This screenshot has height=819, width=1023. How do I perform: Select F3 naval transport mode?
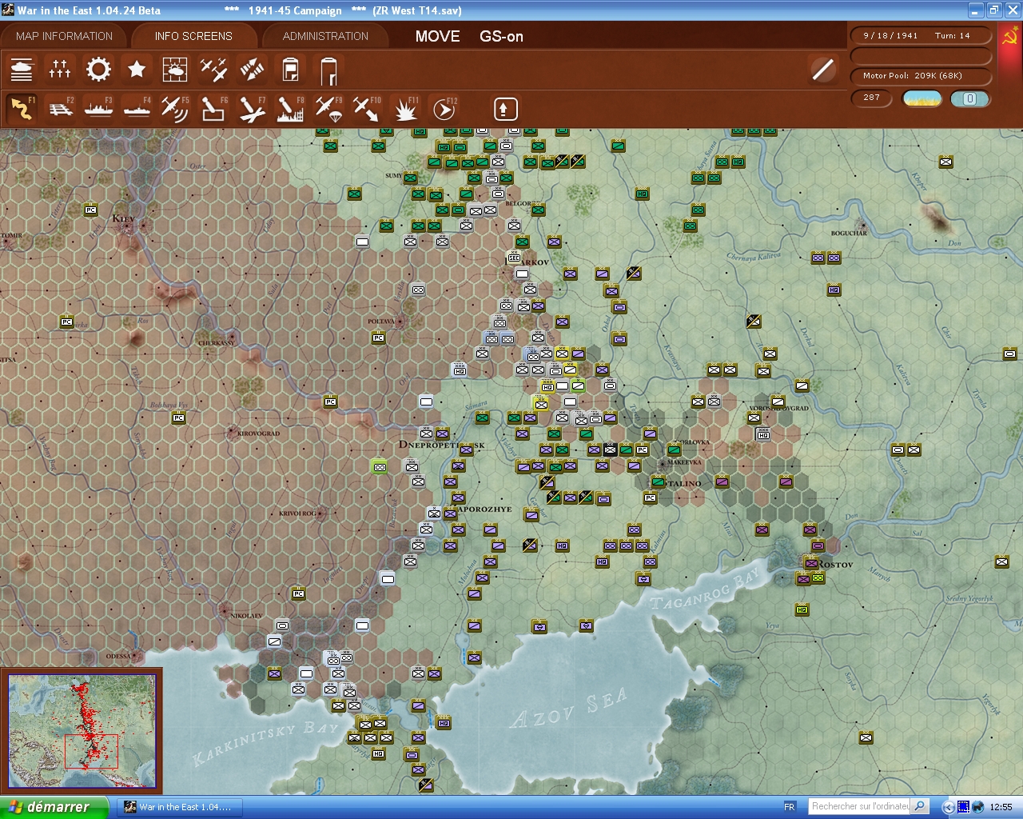(98, 108)
